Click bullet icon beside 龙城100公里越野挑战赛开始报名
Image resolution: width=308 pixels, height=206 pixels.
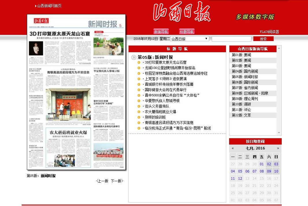(x=139, y=68)
